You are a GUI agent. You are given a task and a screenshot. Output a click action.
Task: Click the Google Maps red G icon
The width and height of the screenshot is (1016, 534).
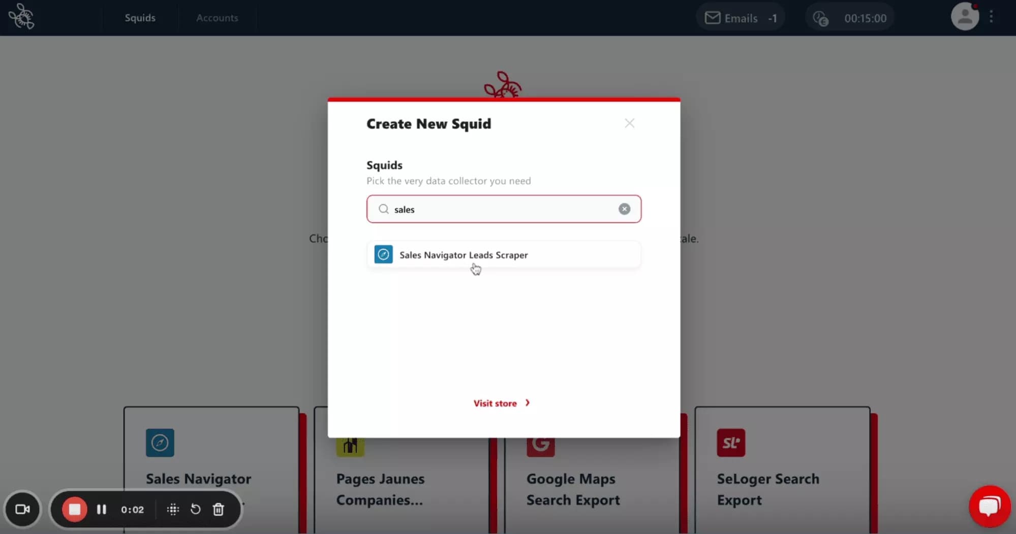[540, 447]
